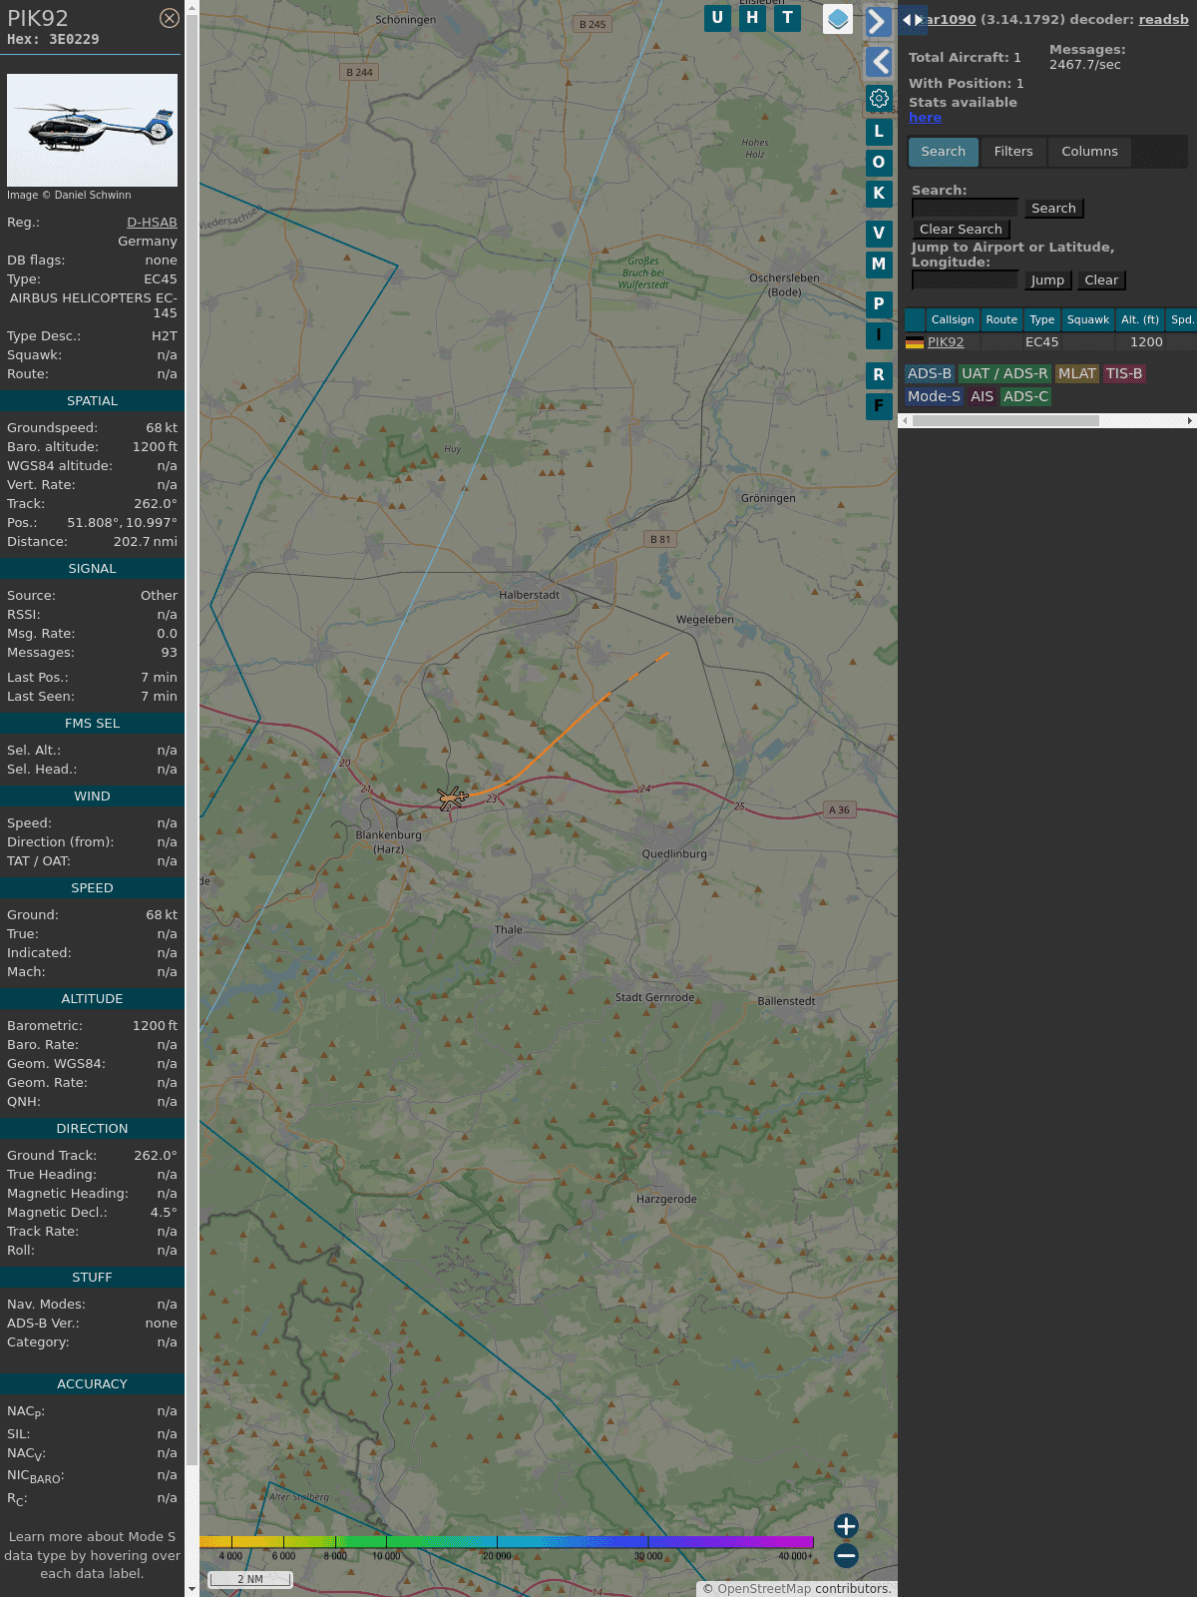1197x1597 pixels.
Task: Click the V map button
Action: point(879,234)
